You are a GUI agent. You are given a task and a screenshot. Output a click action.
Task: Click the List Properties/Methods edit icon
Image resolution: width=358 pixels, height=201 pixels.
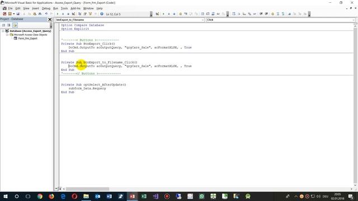point(234,14)
